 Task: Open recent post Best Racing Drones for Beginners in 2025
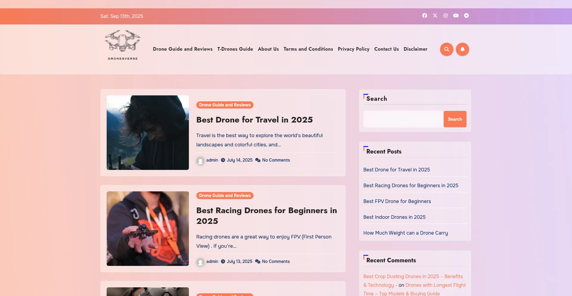coord(411,185)
